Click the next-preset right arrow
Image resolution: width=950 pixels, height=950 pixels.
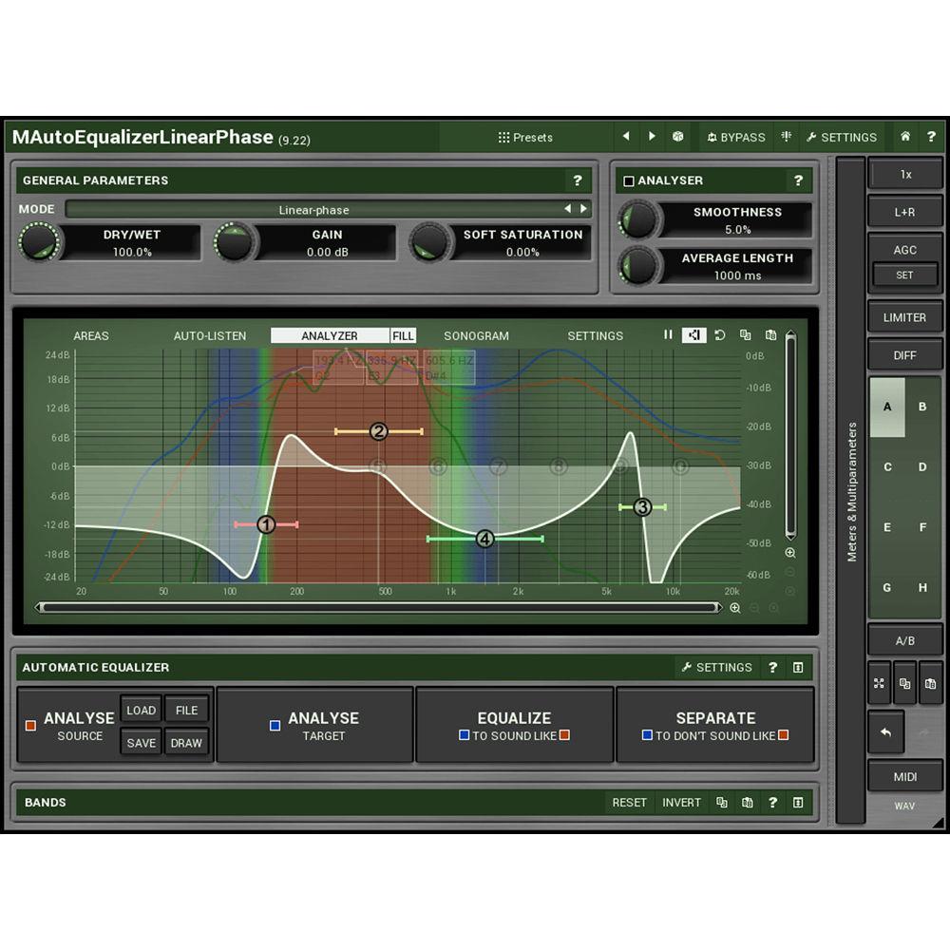point(652,137)
